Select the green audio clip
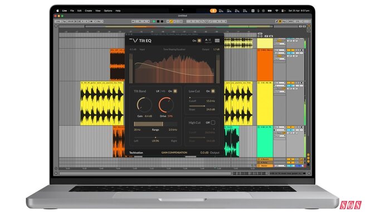Image resolution: width=365 pixels, height=212 pixels. tap(232, 142)
